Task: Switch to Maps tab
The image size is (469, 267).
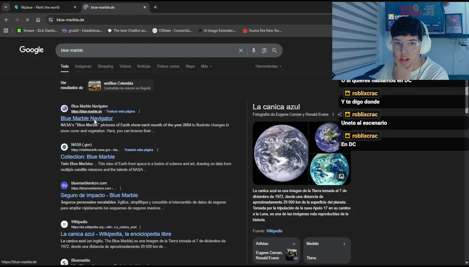Action: [x=190, y=66]
